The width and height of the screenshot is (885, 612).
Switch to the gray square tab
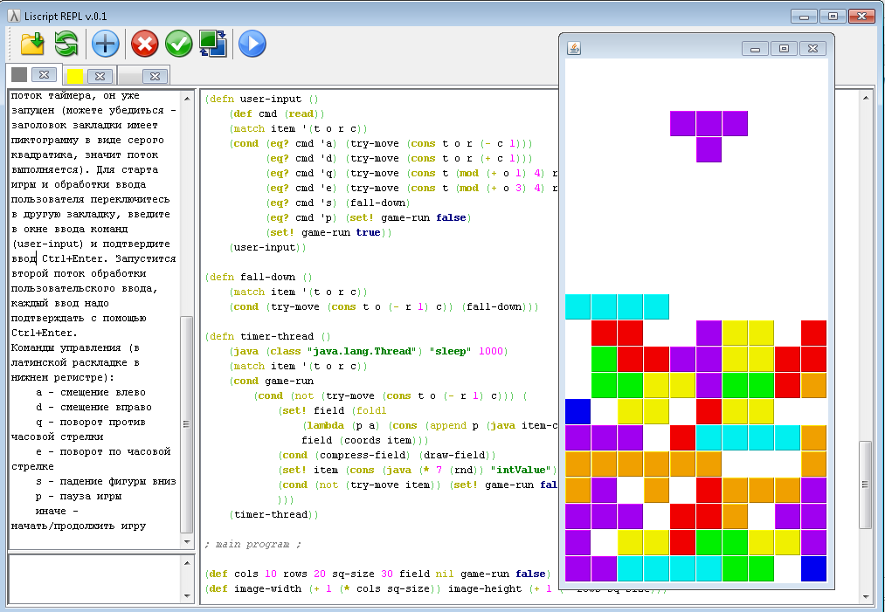coord(19,75)
